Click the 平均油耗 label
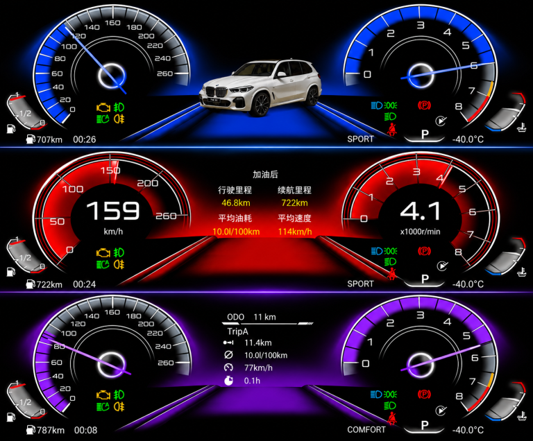This screenshot has width=533, height=441. (235, 218)
